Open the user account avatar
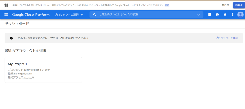Viewport: 245px width, 109px height. [240, 15]
